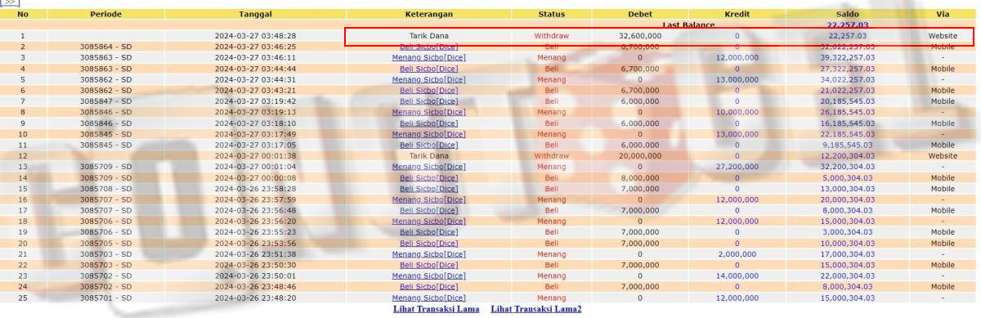Click the >> arrow icon at top left
The height and width of the screenshot is (318, 981).
[x=10, y=3]
